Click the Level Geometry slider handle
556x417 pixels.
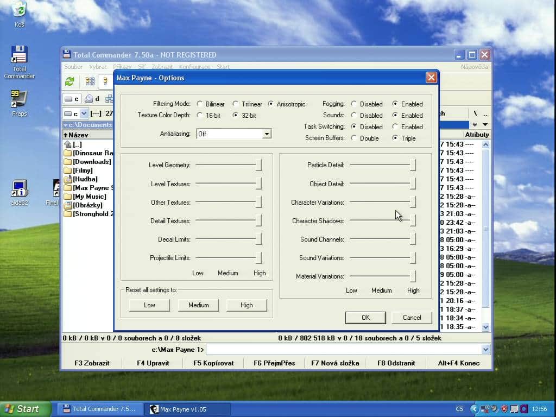[x=259, y=165]
